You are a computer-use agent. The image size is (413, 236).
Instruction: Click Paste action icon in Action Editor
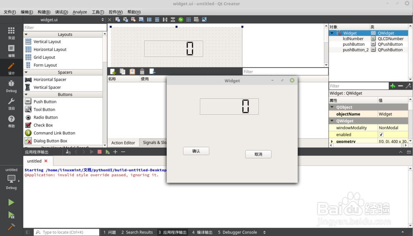(132, 72)
